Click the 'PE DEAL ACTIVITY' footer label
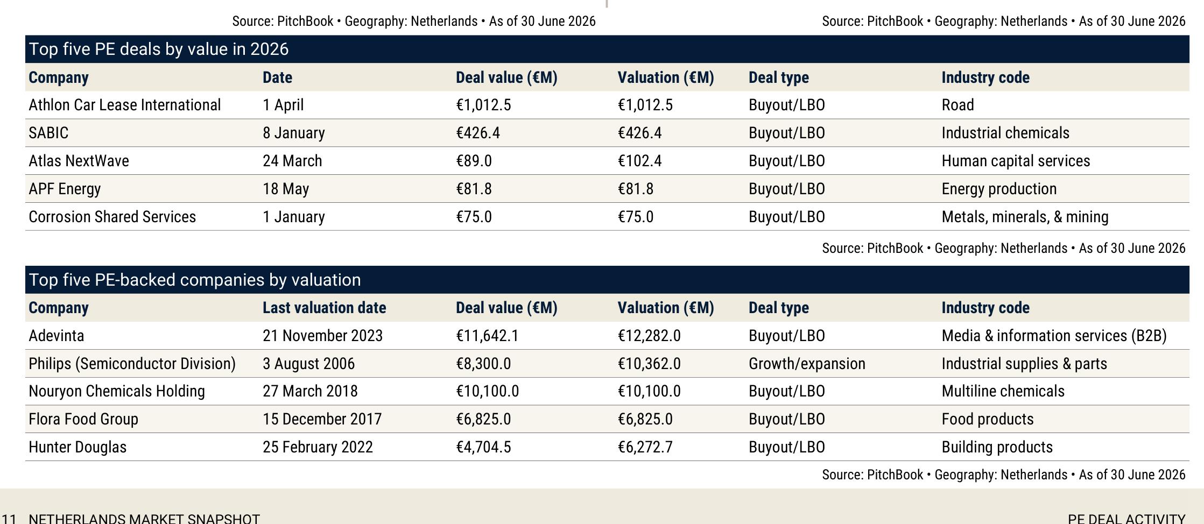Image resolution: width=1204 pixels, height=524 pixels. (1126, 519)
